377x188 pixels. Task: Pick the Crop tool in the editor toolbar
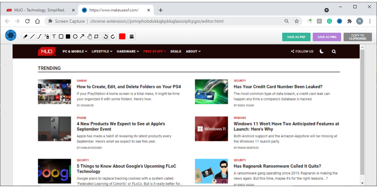point(97,36)
